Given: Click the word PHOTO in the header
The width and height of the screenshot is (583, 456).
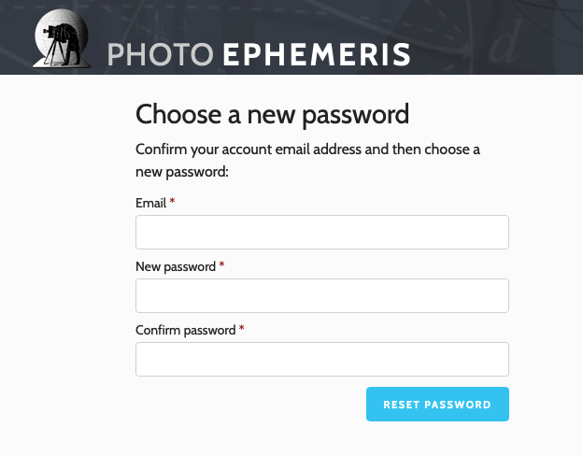Looking at the screenshot, I should (x=161, y=55).
